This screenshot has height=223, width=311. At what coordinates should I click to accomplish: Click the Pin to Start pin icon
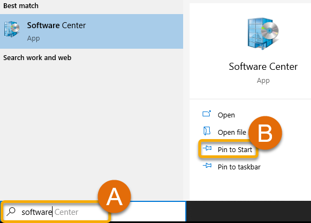pyautogui.click(x=207, y=148)
